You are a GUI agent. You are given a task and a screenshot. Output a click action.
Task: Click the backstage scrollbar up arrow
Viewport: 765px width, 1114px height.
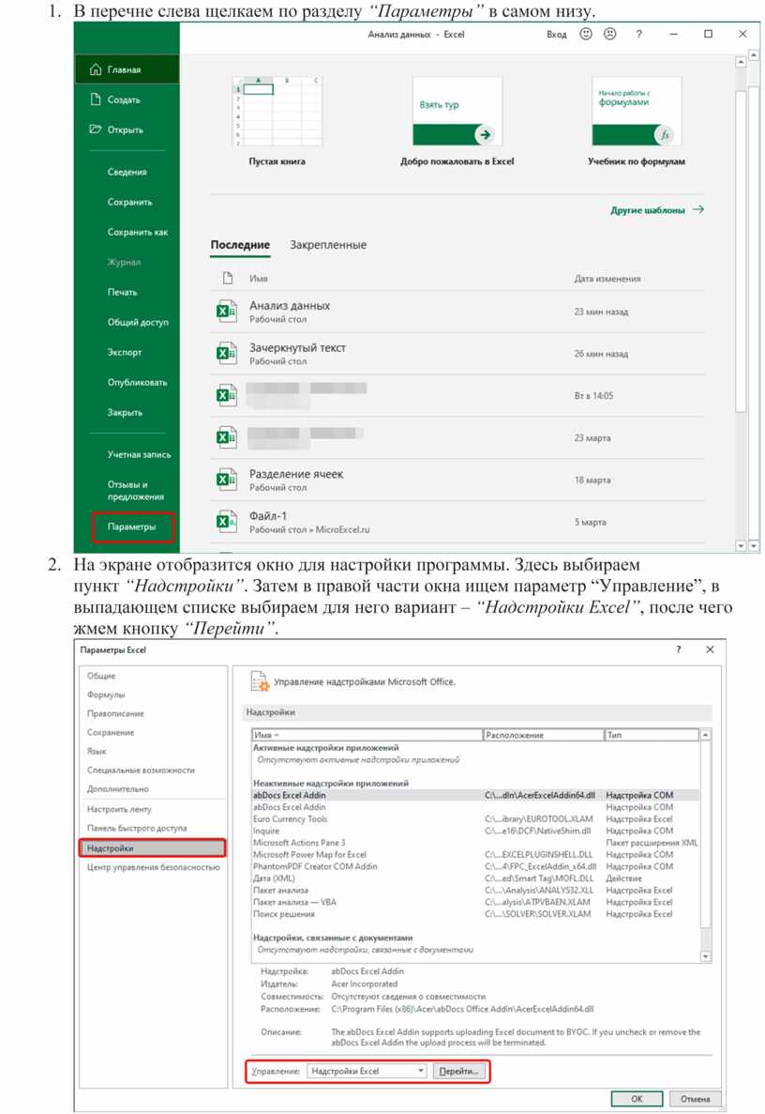click(x=741, y=63)
